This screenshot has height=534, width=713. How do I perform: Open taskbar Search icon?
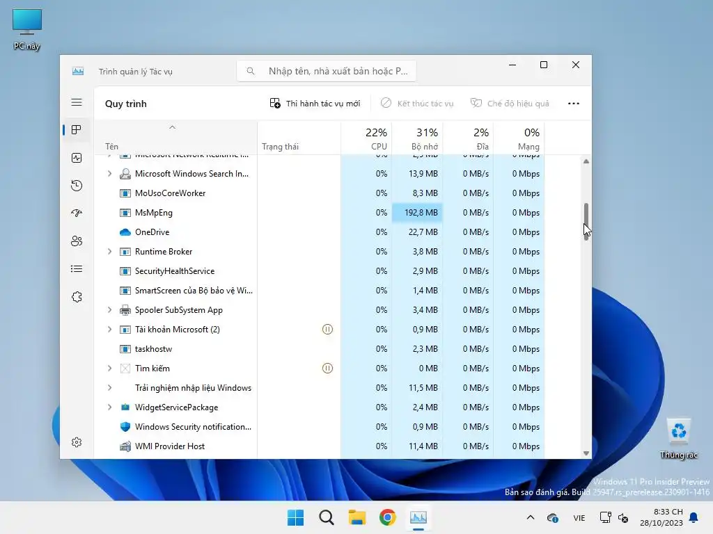tap(326, 517)
